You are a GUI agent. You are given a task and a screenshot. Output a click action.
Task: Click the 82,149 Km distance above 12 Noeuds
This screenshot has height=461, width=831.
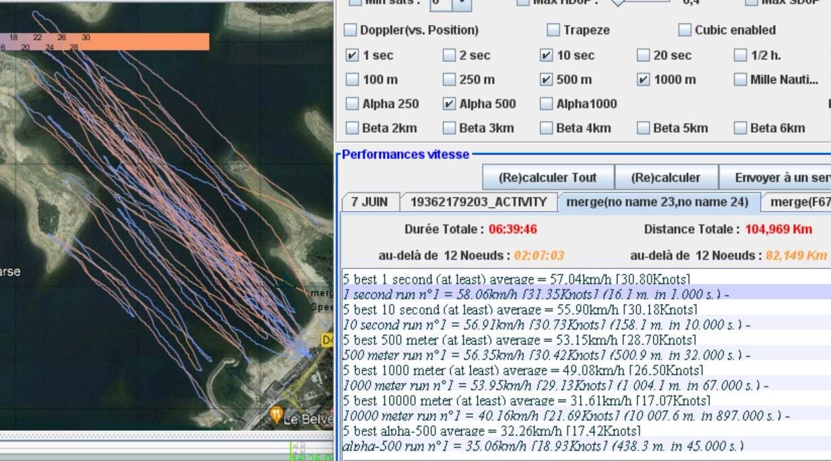[797, 255]
